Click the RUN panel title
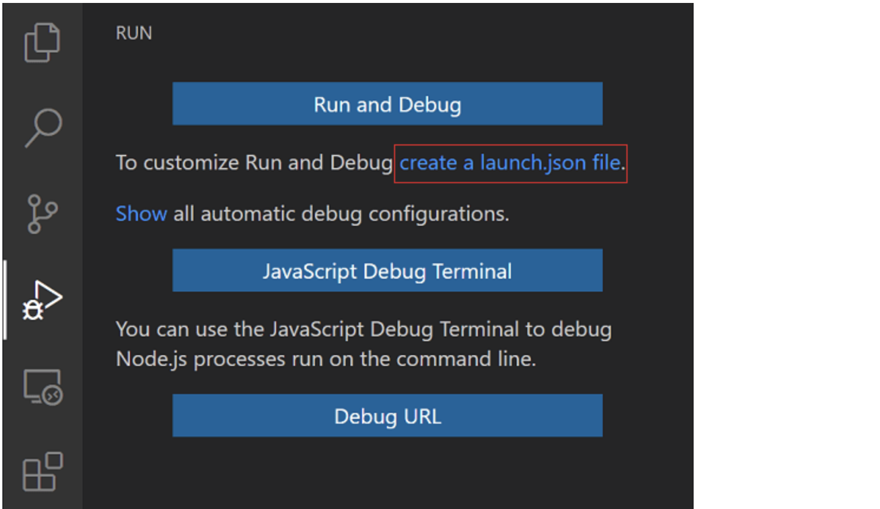 tap(133, 33)
